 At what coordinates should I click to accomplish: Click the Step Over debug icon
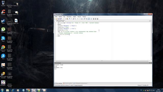pos(84,19)
